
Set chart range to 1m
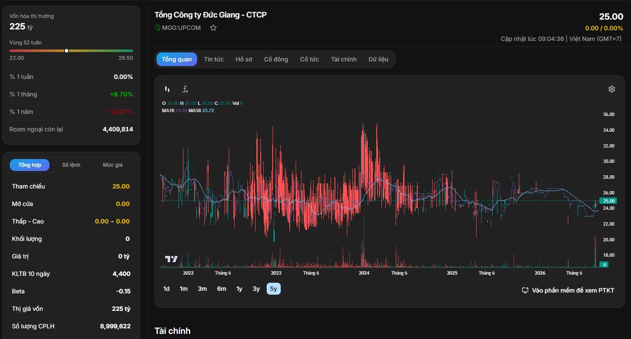click(x=183, y=289)
